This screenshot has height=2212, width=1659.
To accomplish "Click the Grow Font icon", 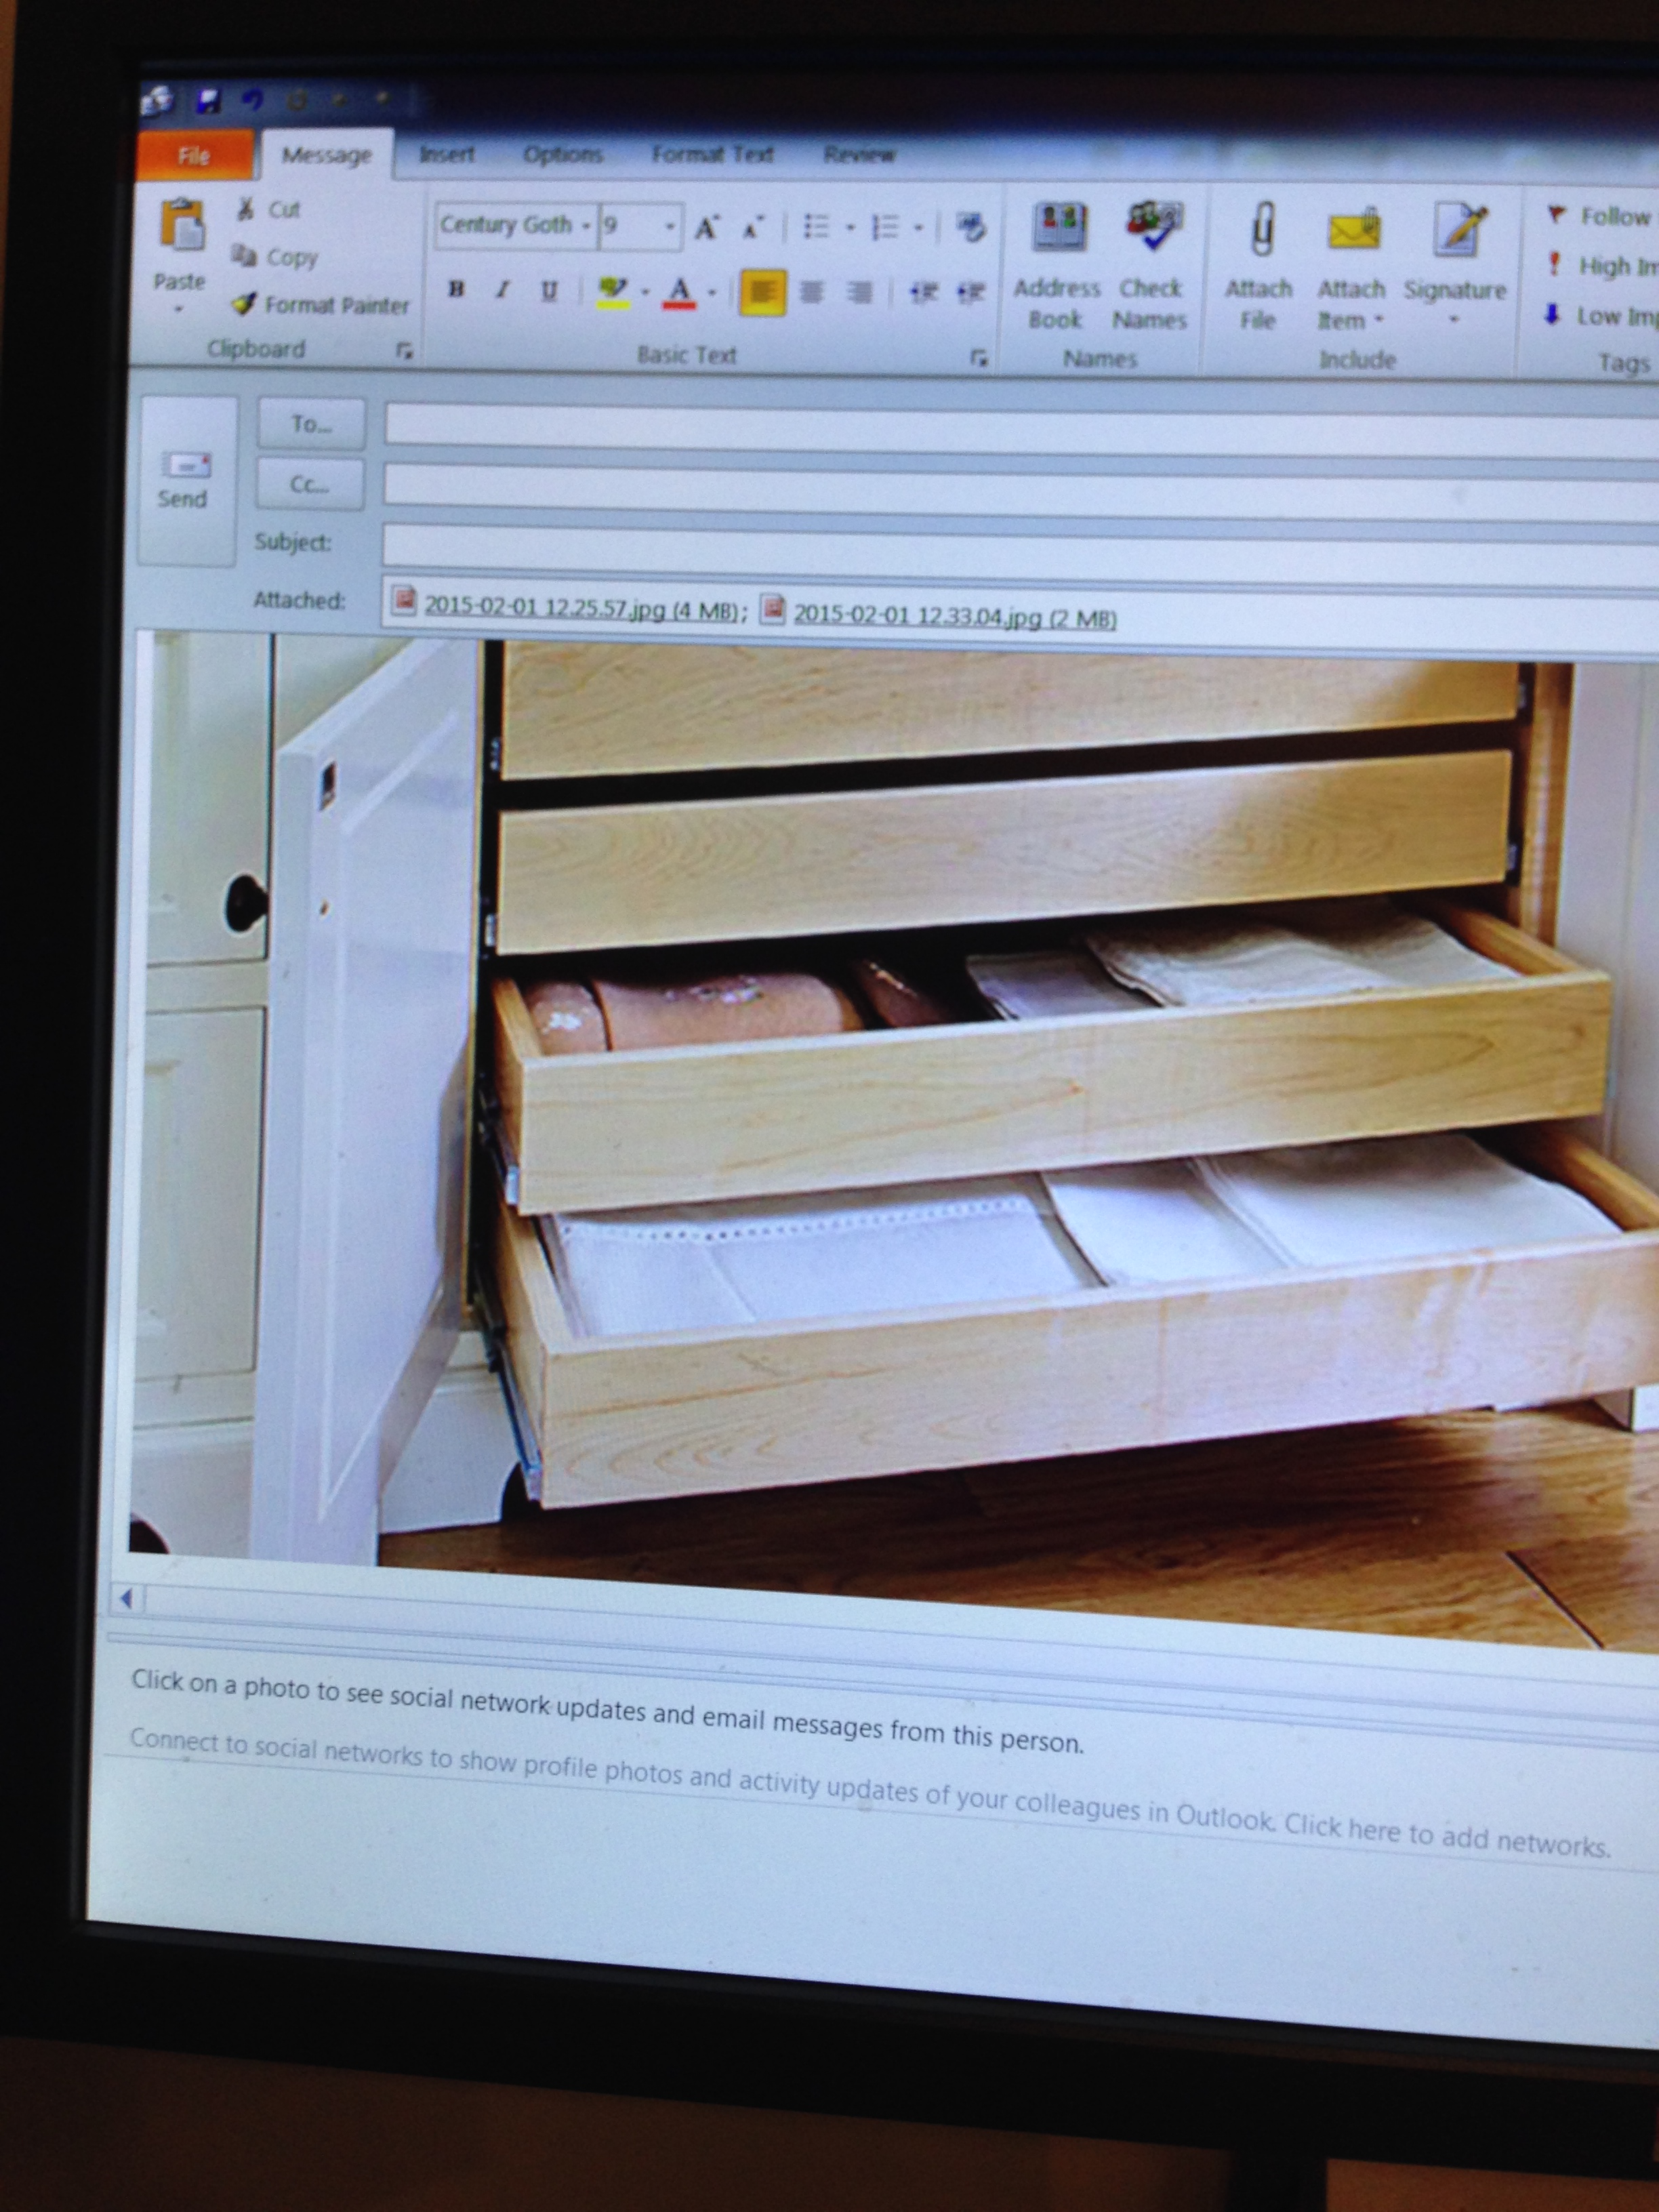I will coord(706,228).
